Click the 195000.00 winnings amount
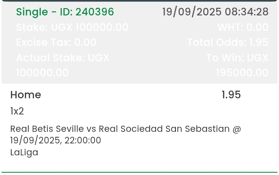The width and height of the screenshot is (279, 175). (x=242, y=73)
